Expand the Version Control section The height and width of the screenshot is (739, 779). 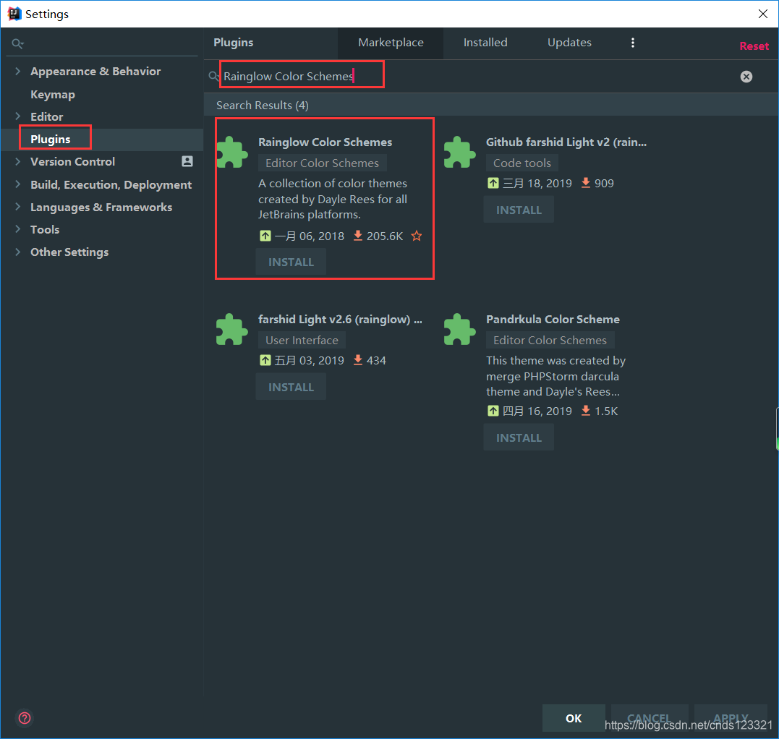pos(18,161)
